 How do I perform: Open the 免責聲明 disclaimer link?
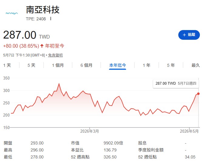pyautogui.click(x=55, y=55)
